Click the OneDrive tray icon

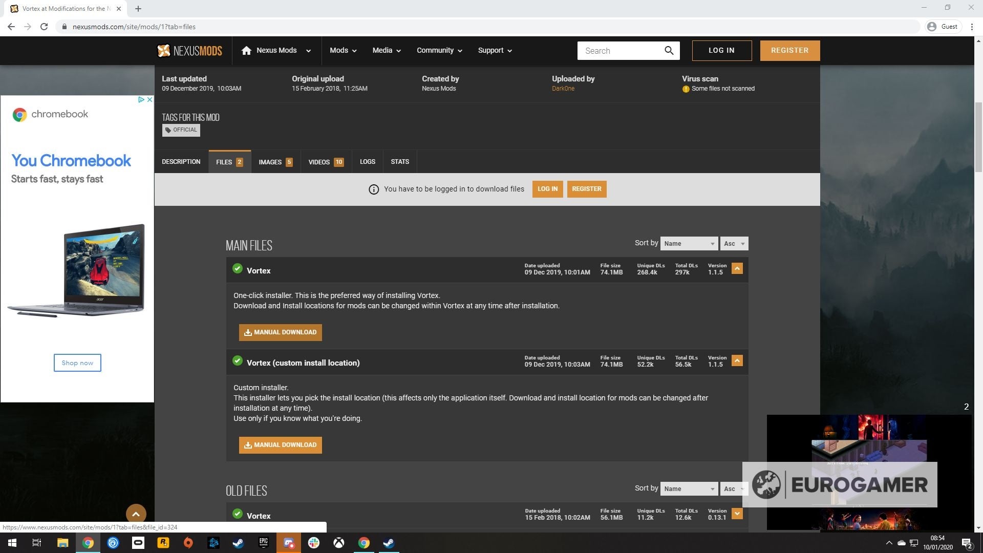[x=902, y=543]
